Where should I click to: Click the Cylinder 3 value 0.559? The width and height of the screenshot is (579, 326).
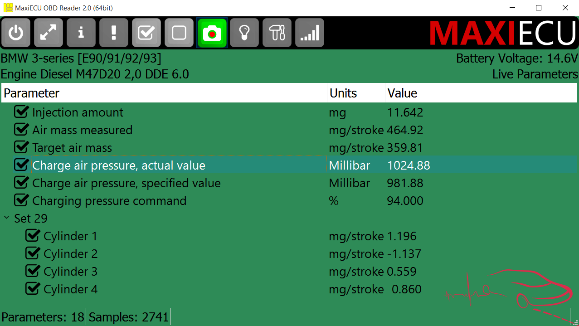tap(402, 272)
